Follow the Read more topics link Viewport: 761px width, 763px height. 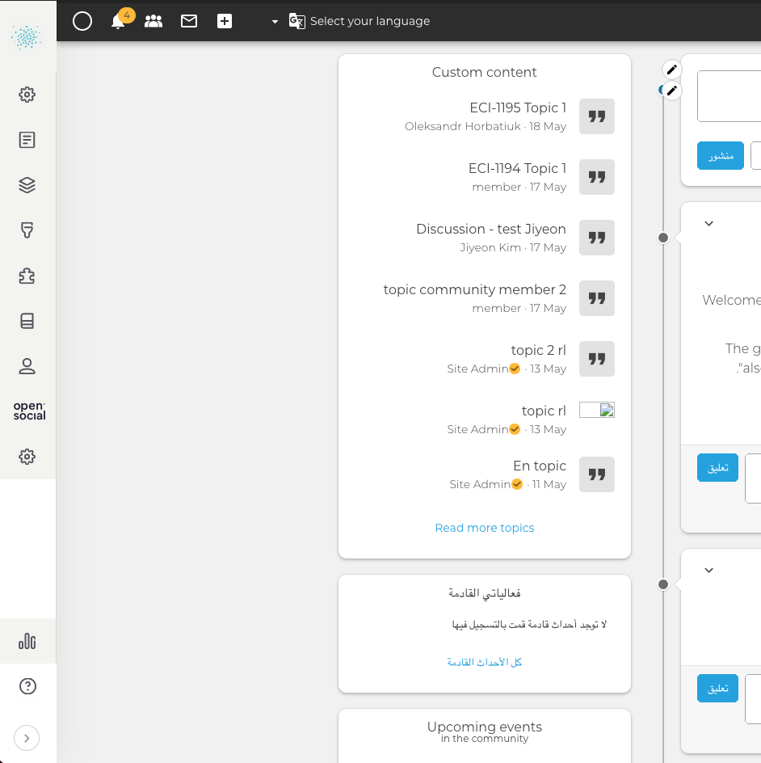coord(484,527)
